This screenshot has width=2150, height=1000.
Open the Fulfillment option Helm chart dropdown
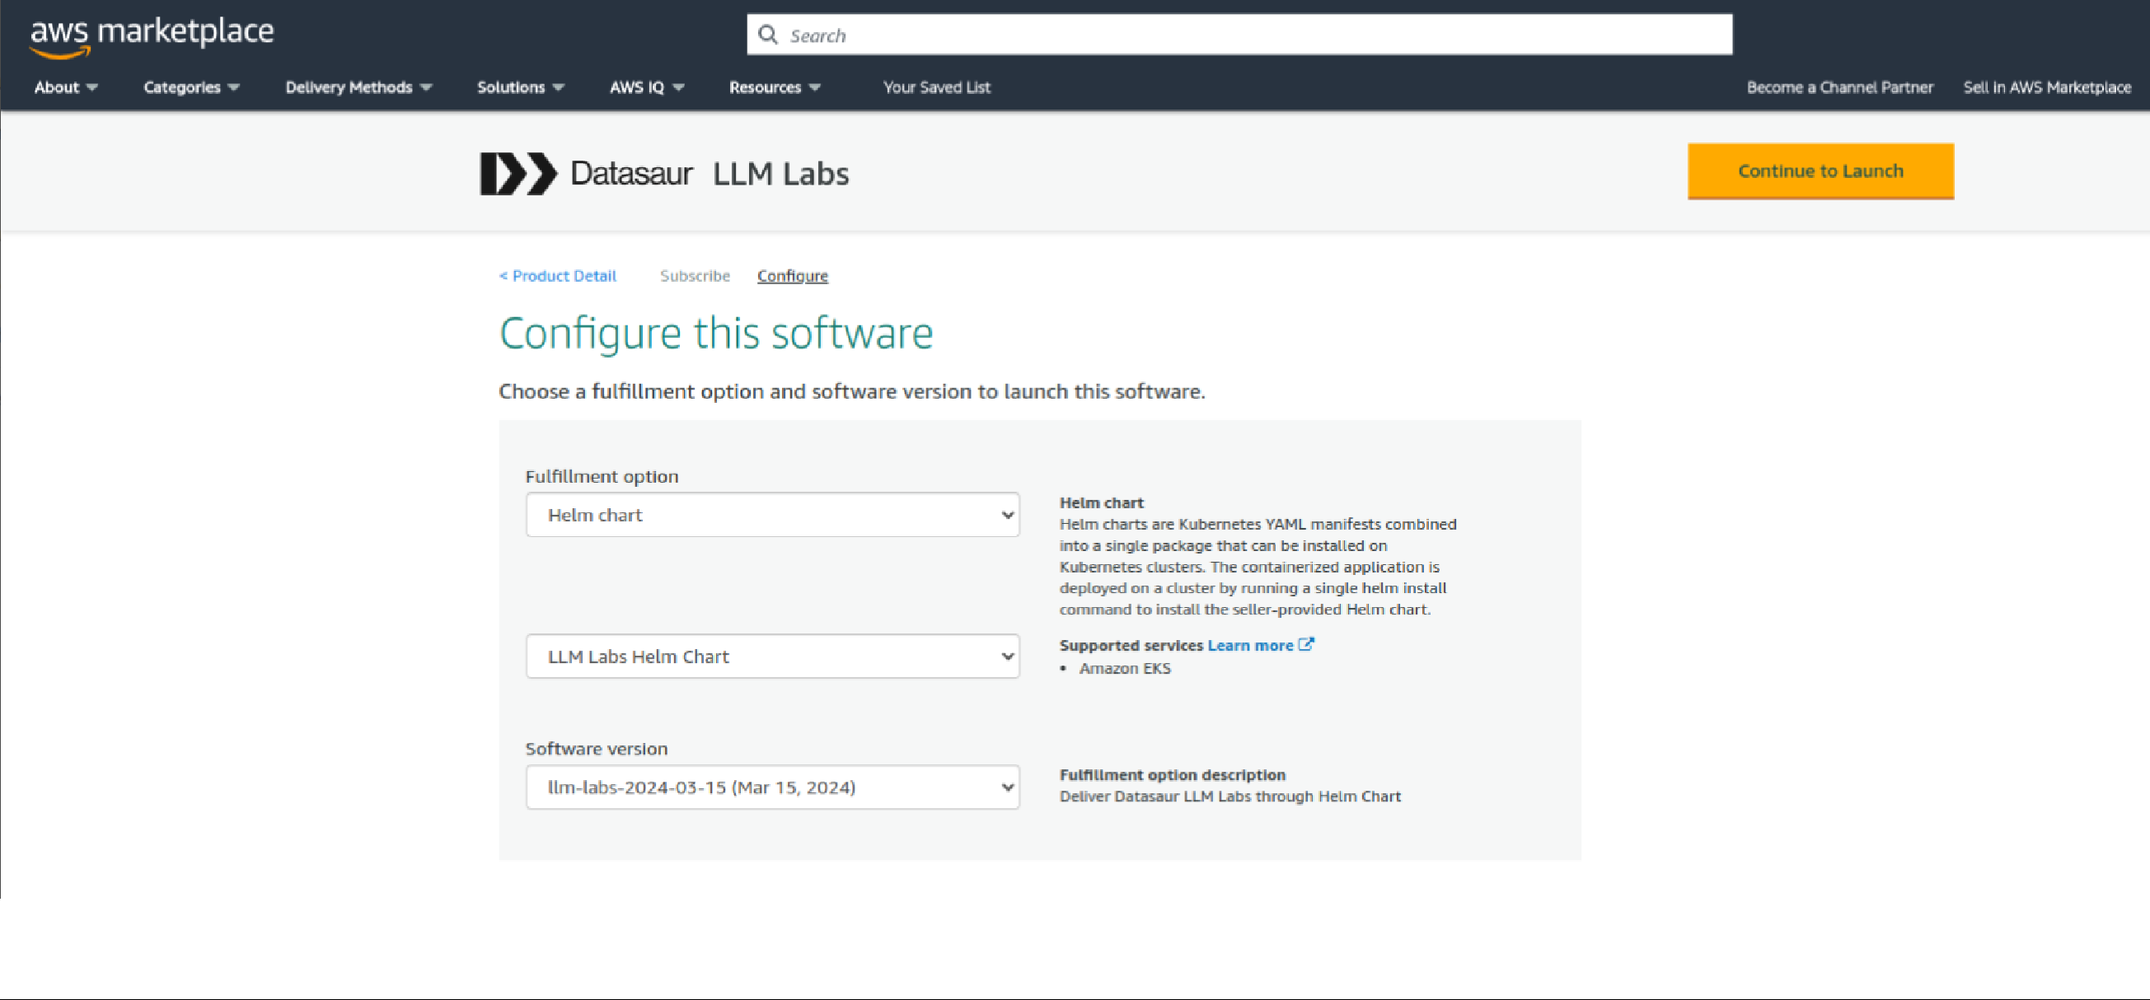[772, 515]
